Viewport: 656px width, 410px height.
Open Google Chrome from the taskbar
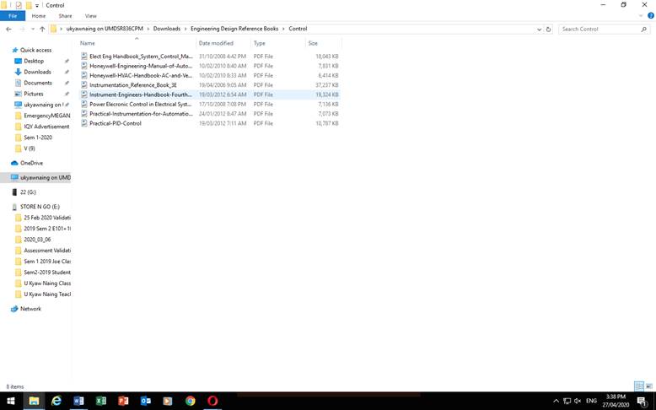191,401
